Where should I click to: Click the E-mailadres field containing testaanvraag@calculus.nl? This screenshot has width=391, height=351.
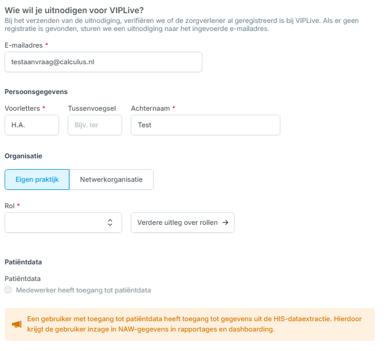[104, 62]
